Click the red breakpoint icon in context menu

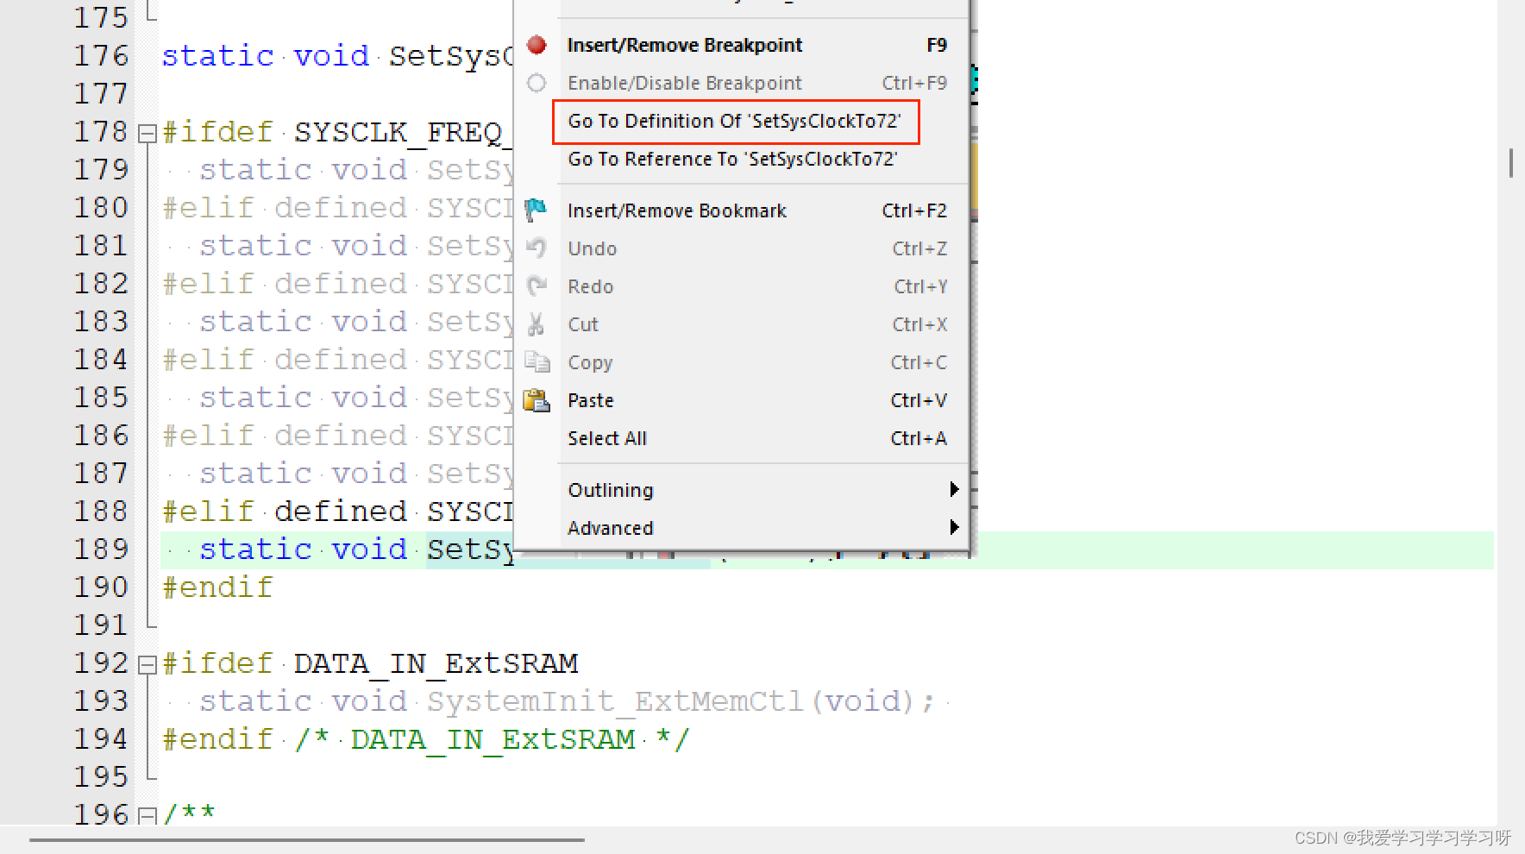pos(537,45)
